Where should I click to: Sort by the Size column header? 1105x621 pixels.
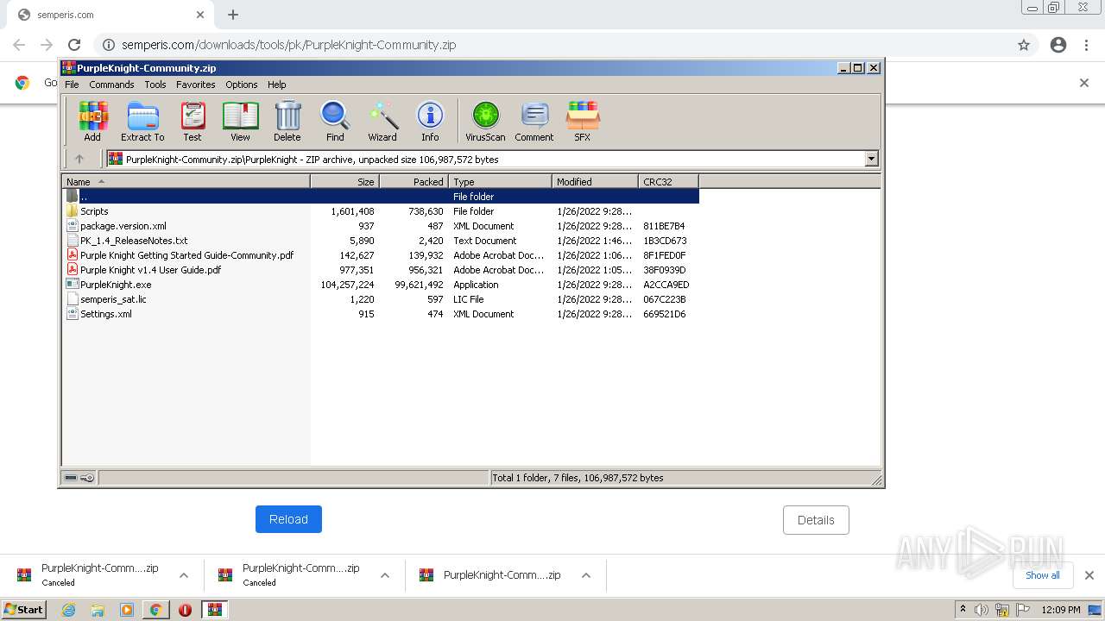(344, 181)
